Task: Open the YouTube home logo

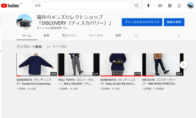Action: (x=10, y=6)
